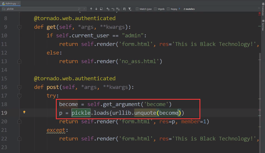Open the SciView tool window tab
Image resolution: width=265 pixels, height=153 pixels.
point(263,26)
